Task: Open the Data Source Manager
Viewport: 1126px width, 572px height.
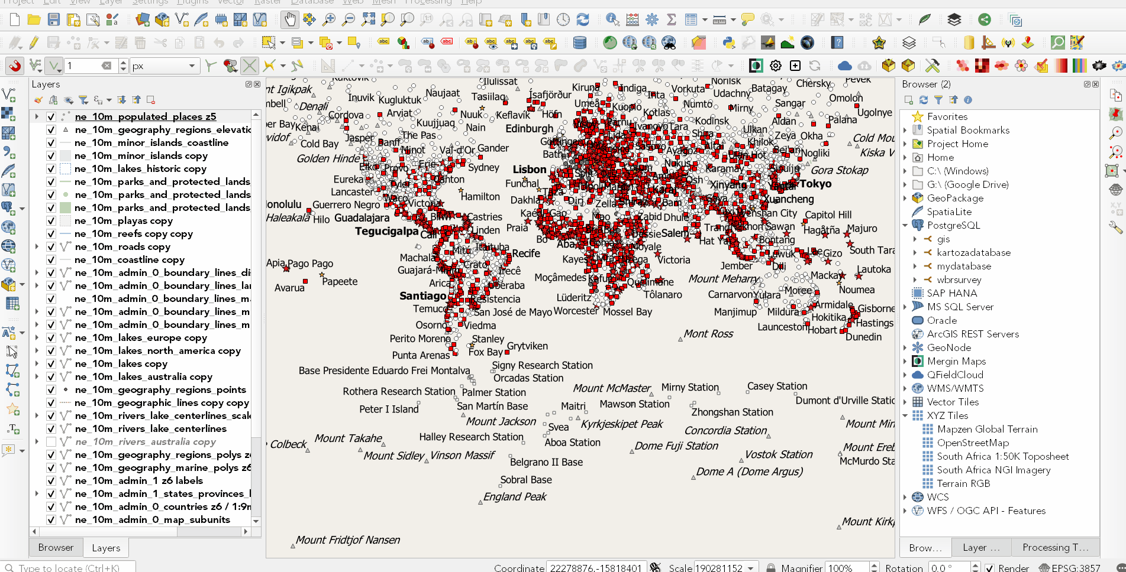Action: (143, 19)
